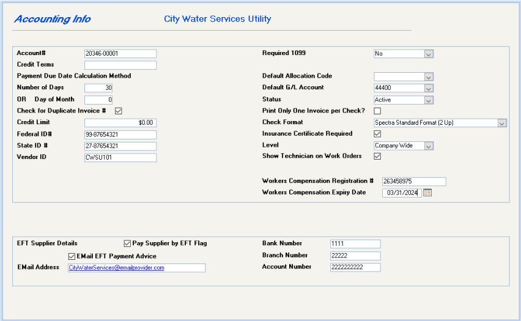Open the Status dropdown showing Active
This screenshot has height=321, width=521.
point(429,100)
